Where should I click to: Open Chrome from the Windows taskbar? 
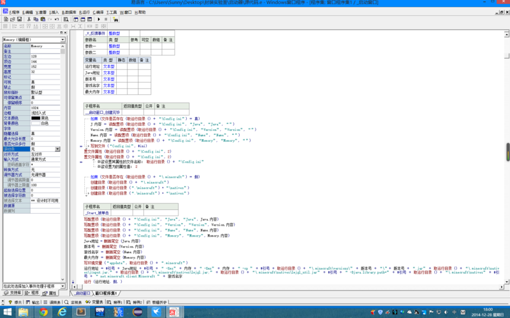click(43, 312)
